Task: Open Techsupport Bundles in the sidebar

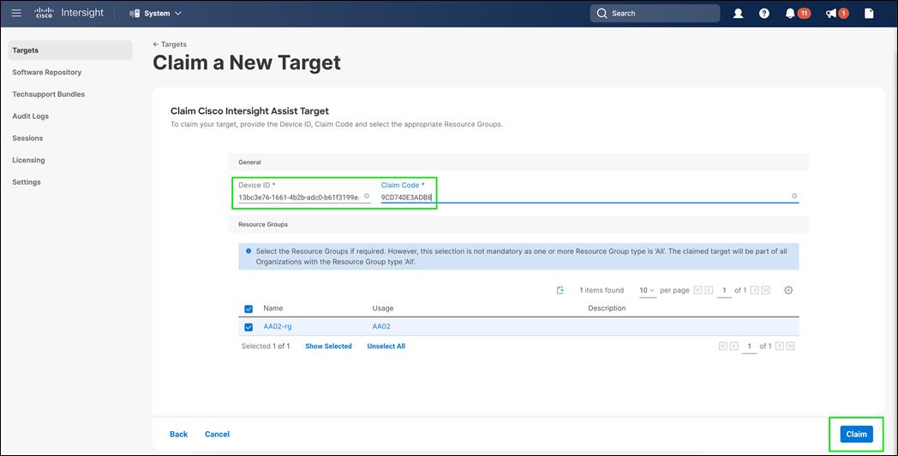Action: coord(49,94)
